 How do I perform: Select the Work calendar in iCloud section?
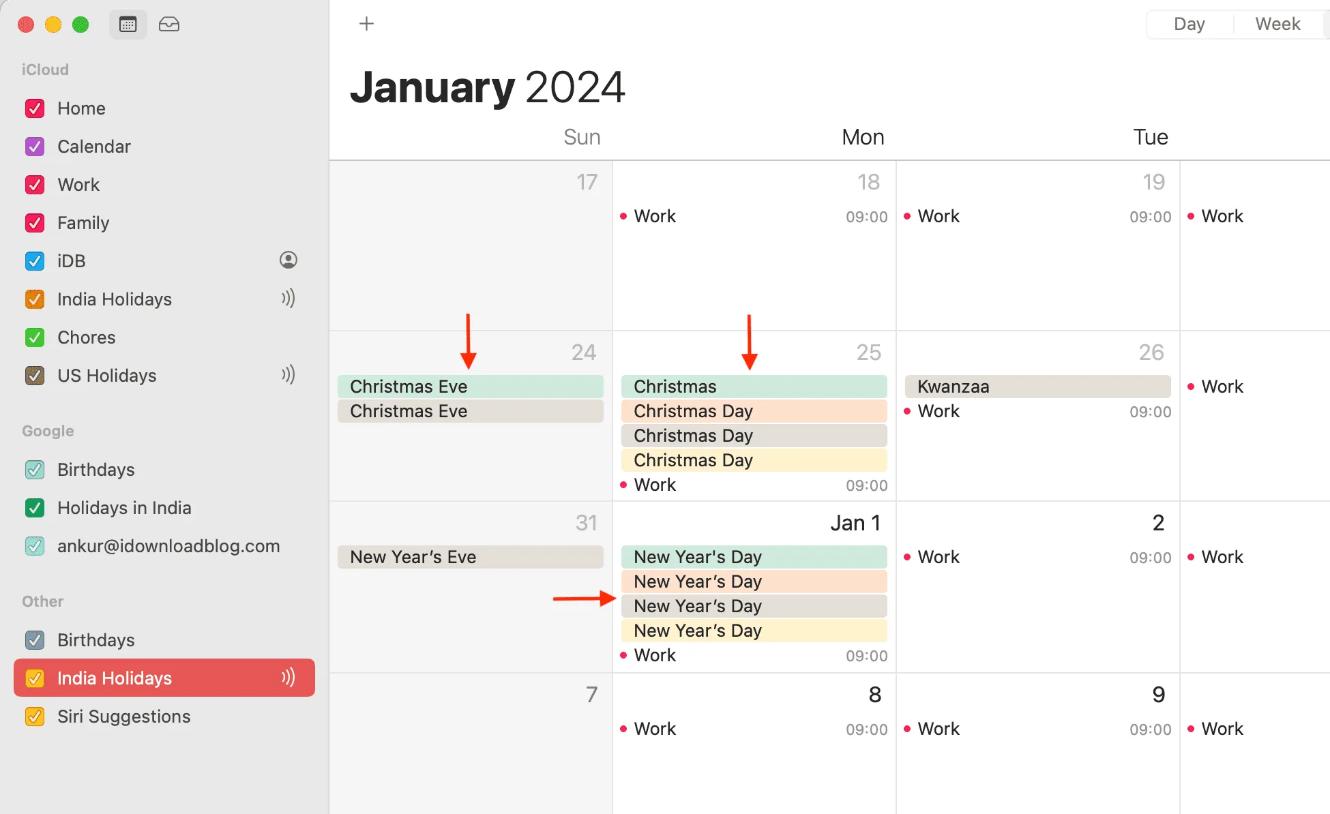(x=79, y=184)
